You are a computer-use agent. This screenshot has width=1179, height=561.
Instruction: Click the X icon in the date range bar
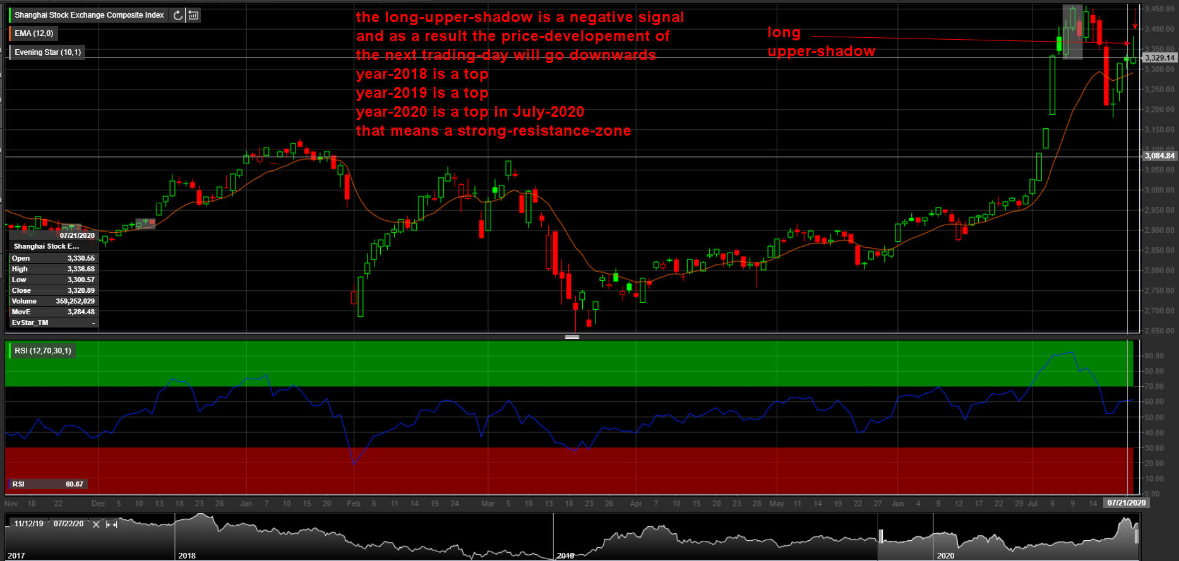pyautogui.click(x=96, y=524)
